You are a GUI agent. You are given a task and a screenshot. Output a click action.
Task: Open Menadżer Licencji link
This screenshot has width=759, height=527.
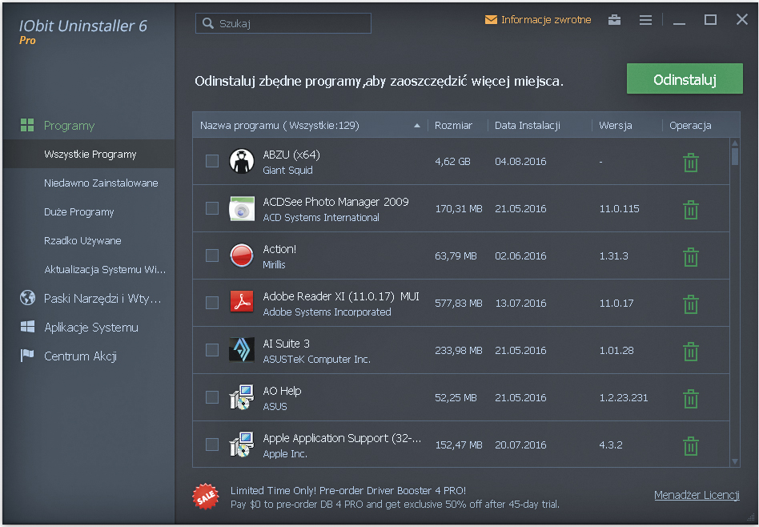[x=697, y=495]
